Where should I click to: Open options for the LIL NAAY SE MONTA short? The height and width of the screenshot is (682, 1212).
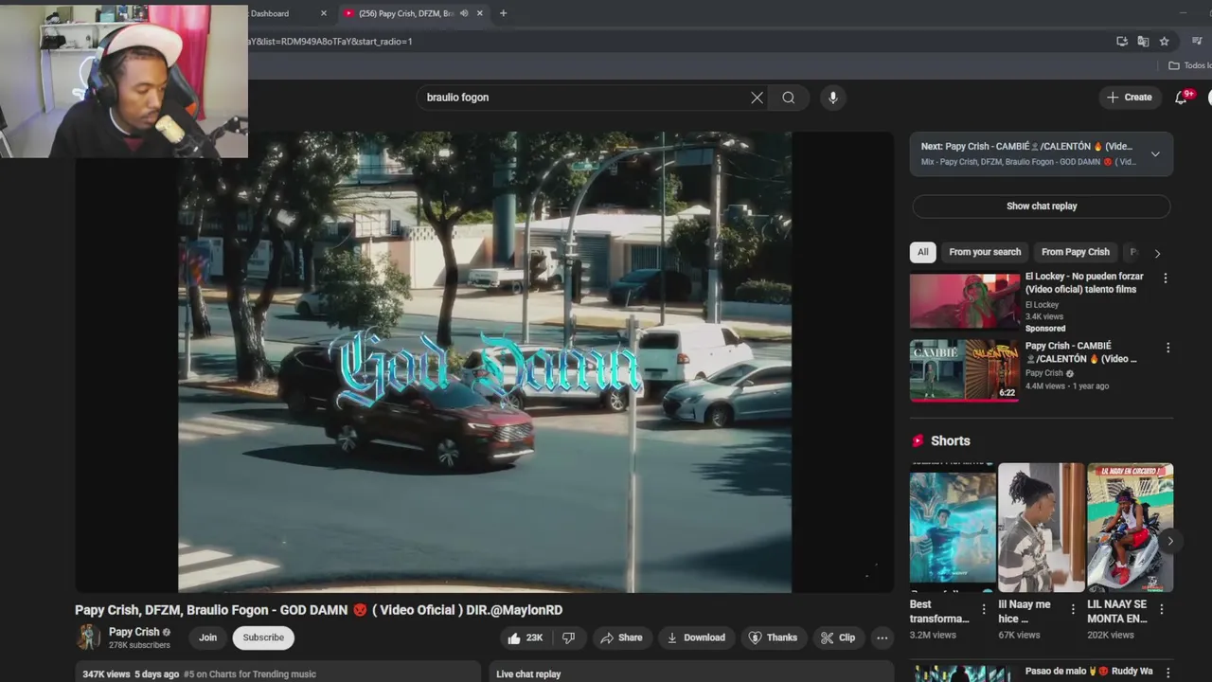tap(1162, 609)
